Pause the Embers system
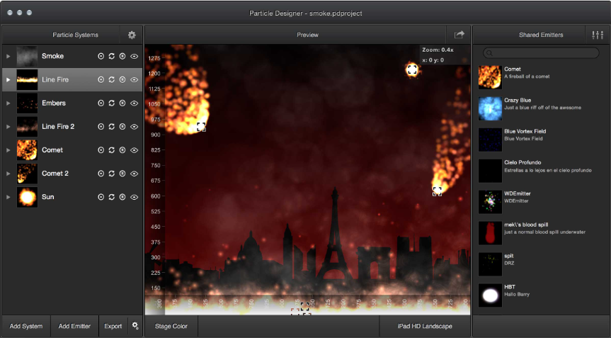 [122, 103]
